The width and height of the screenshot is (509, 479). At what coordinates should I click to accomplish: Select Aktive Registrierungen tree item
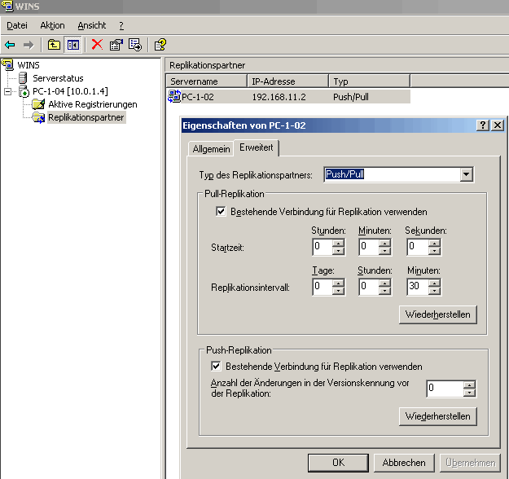93,104
